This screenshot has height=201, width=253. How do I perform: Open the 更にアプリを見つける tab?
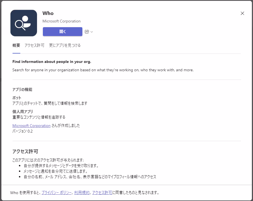point(65,45)
